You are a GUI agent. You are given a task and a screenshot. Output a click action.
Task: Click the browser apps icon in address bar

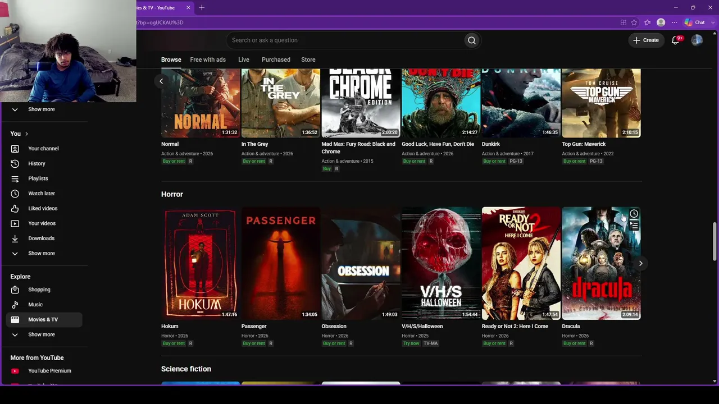pyautogui.click(x=624, y=22)
